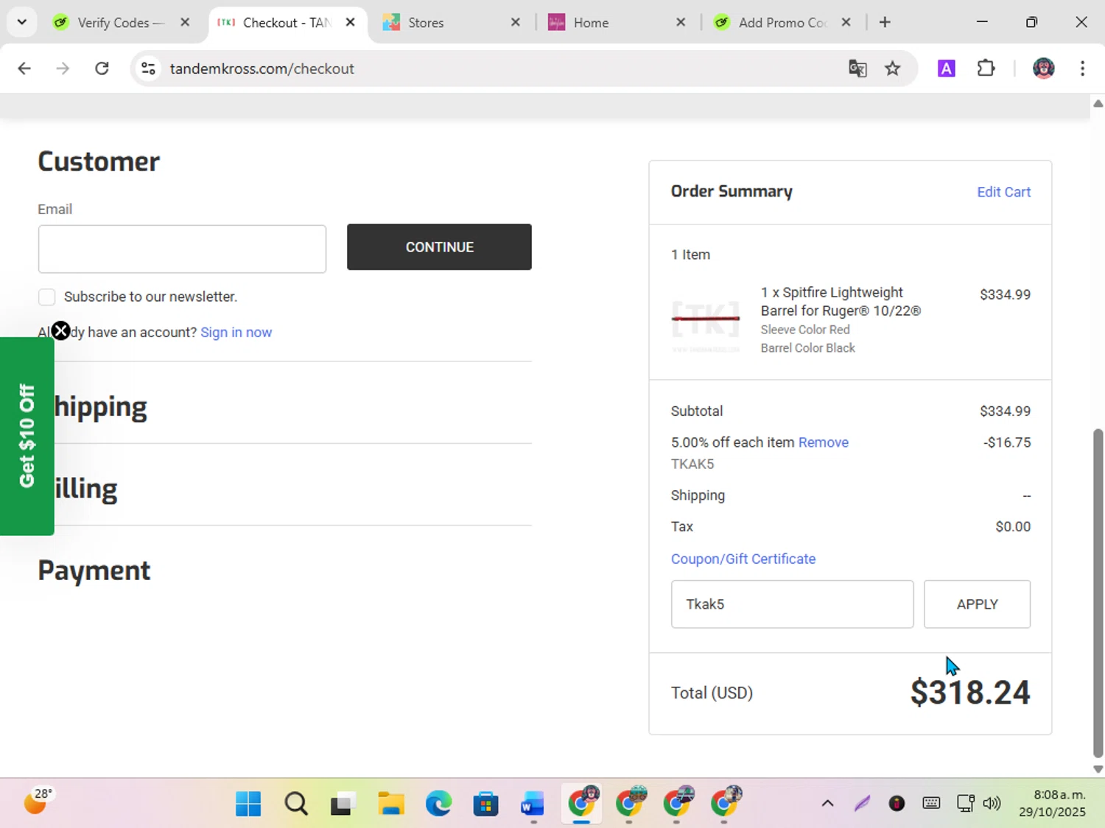This screenshot has width=1105, height=828.
Task: Dismiss the Get $10 Off banner
Action: (61, 330)
